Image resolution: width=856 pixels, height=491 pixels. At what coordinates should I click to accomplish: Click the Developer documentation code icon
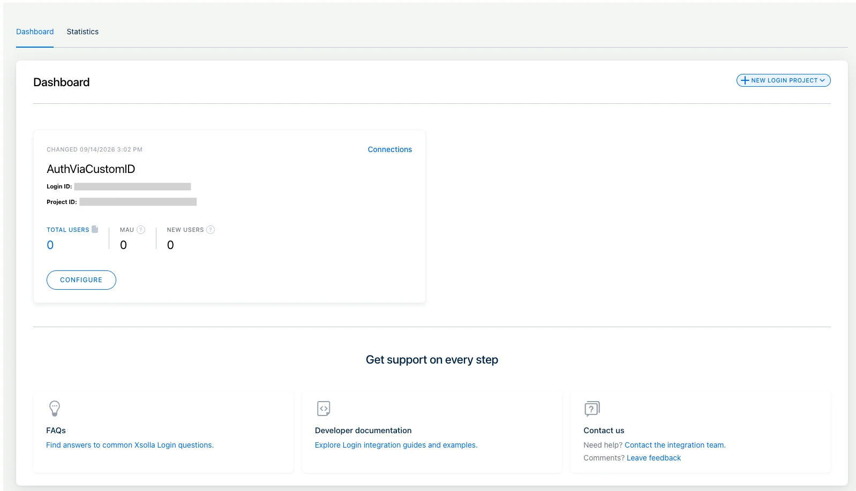pyautogui.click(x=324, y=409)
